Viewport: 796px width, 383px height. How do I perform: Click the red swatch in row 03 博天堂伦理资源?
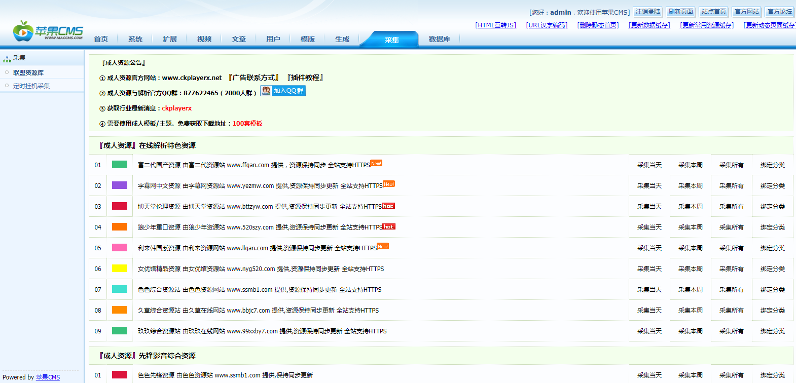(120, 206)
